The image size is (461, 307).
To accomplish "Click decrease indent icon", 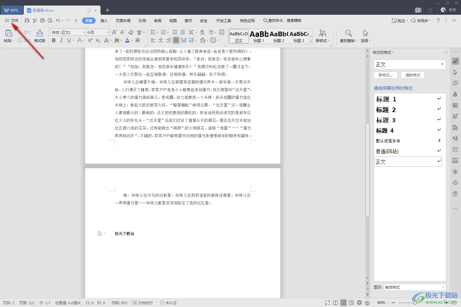I will click(175, 32).
